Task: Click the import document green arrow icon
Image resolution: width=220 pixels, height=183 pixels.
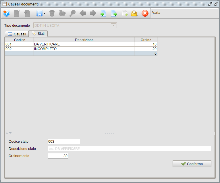Action: [x=103, y=13]
